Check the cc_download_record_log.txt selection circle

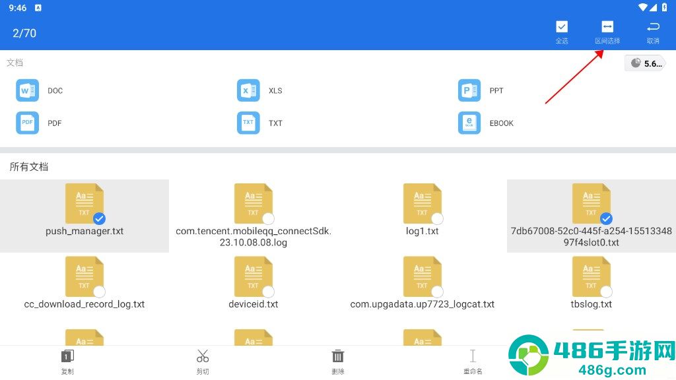point(99,292)
